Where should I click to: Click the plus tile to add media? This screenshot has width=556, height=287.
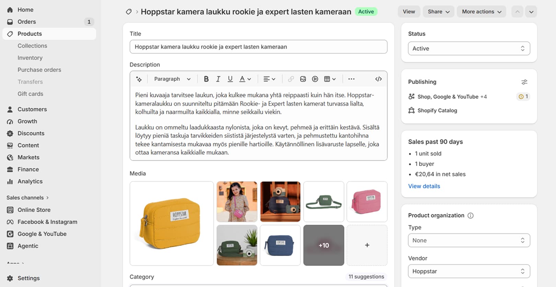367,245
